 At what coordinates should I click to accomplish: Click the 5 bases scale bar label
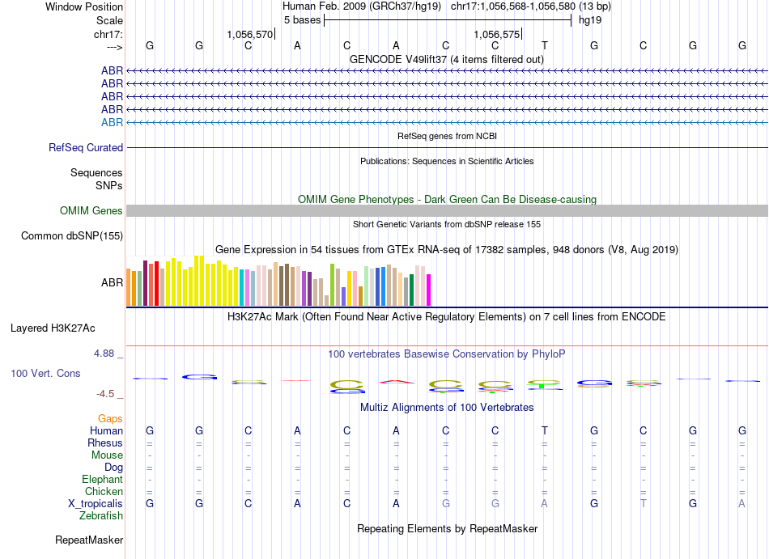tap(302, 20)
